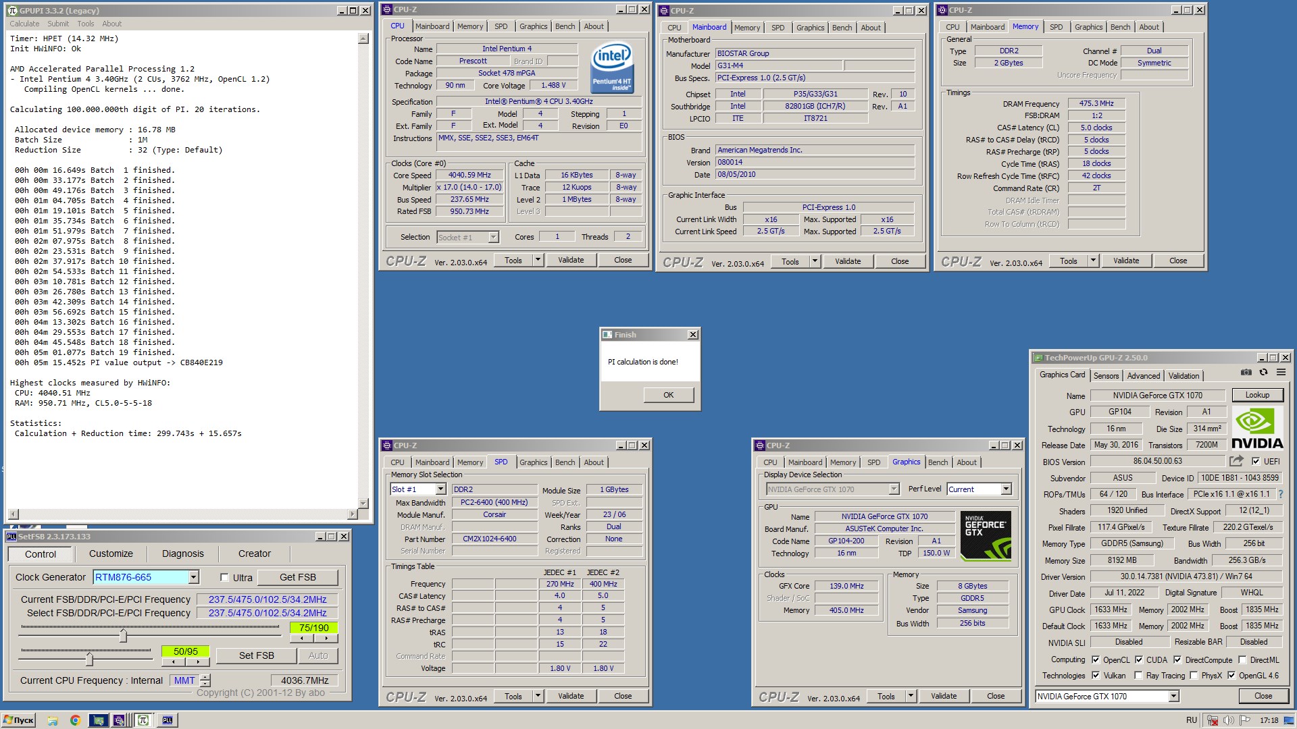The height and width of the screenshot is (729, 1297).
Task: Open the Start (Пуск) menu
Action: point(19,720)
